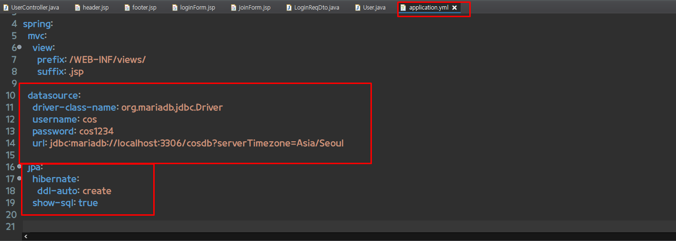Click the '/WEB-INF/views/' value
Viewport: 676px width, 241px height.
coord(107,60)
